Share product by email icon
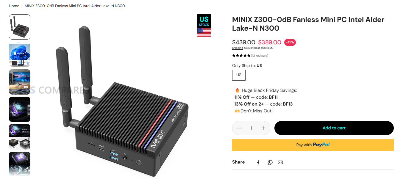Viewport: 403px width, 179px height. [280, 162]
